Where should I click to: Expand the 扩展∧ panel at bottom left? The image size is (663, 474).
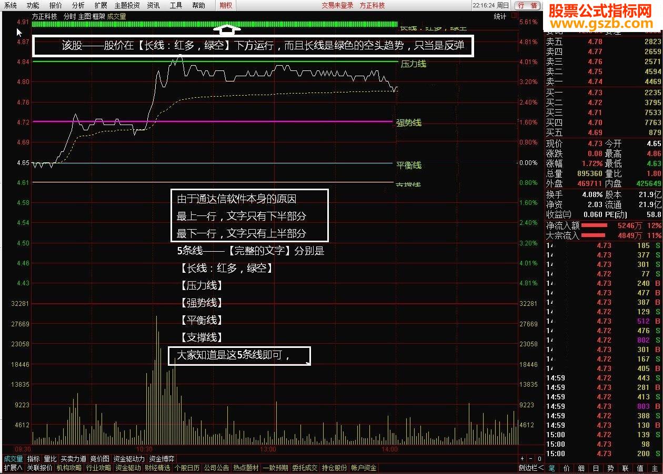click(x=13, y=468)
